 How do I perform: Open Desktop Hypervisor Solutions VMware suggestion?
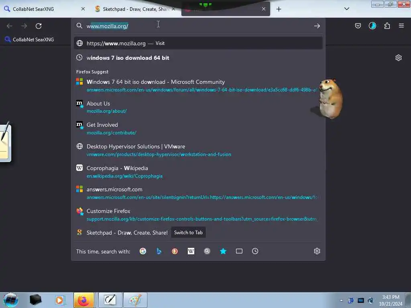[198, 150]
